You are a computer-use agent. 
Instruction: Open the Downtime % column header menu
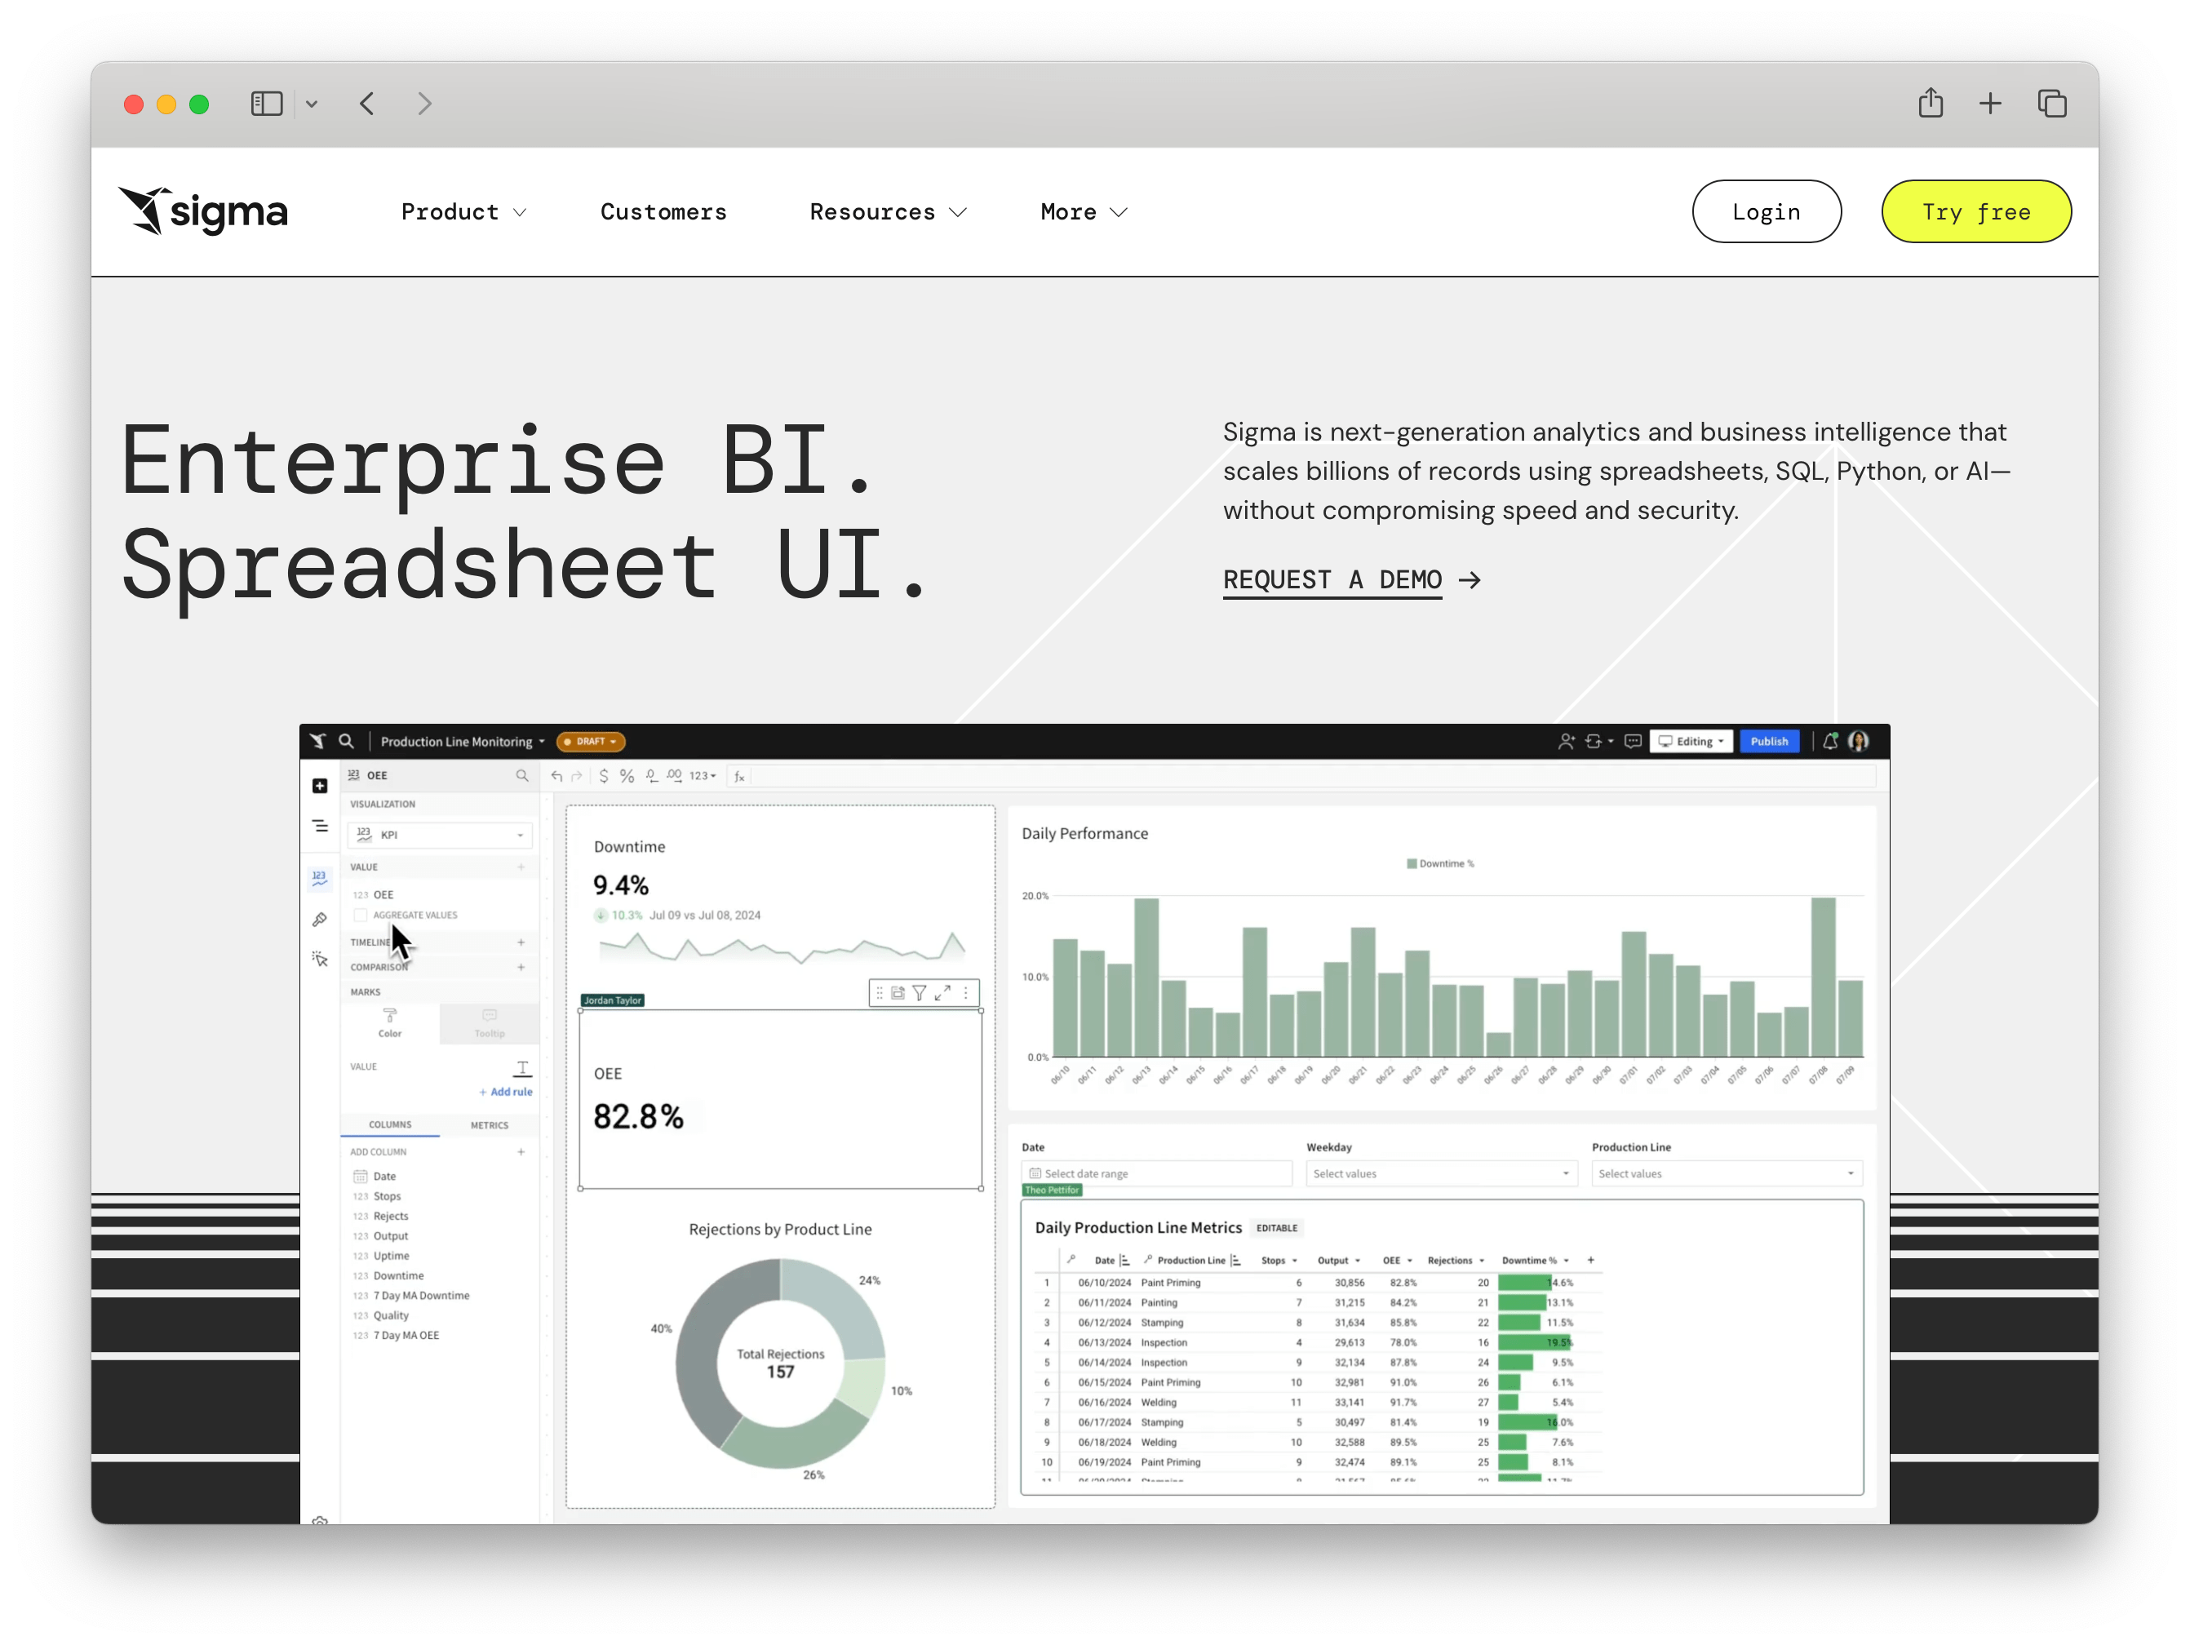1565,1261
